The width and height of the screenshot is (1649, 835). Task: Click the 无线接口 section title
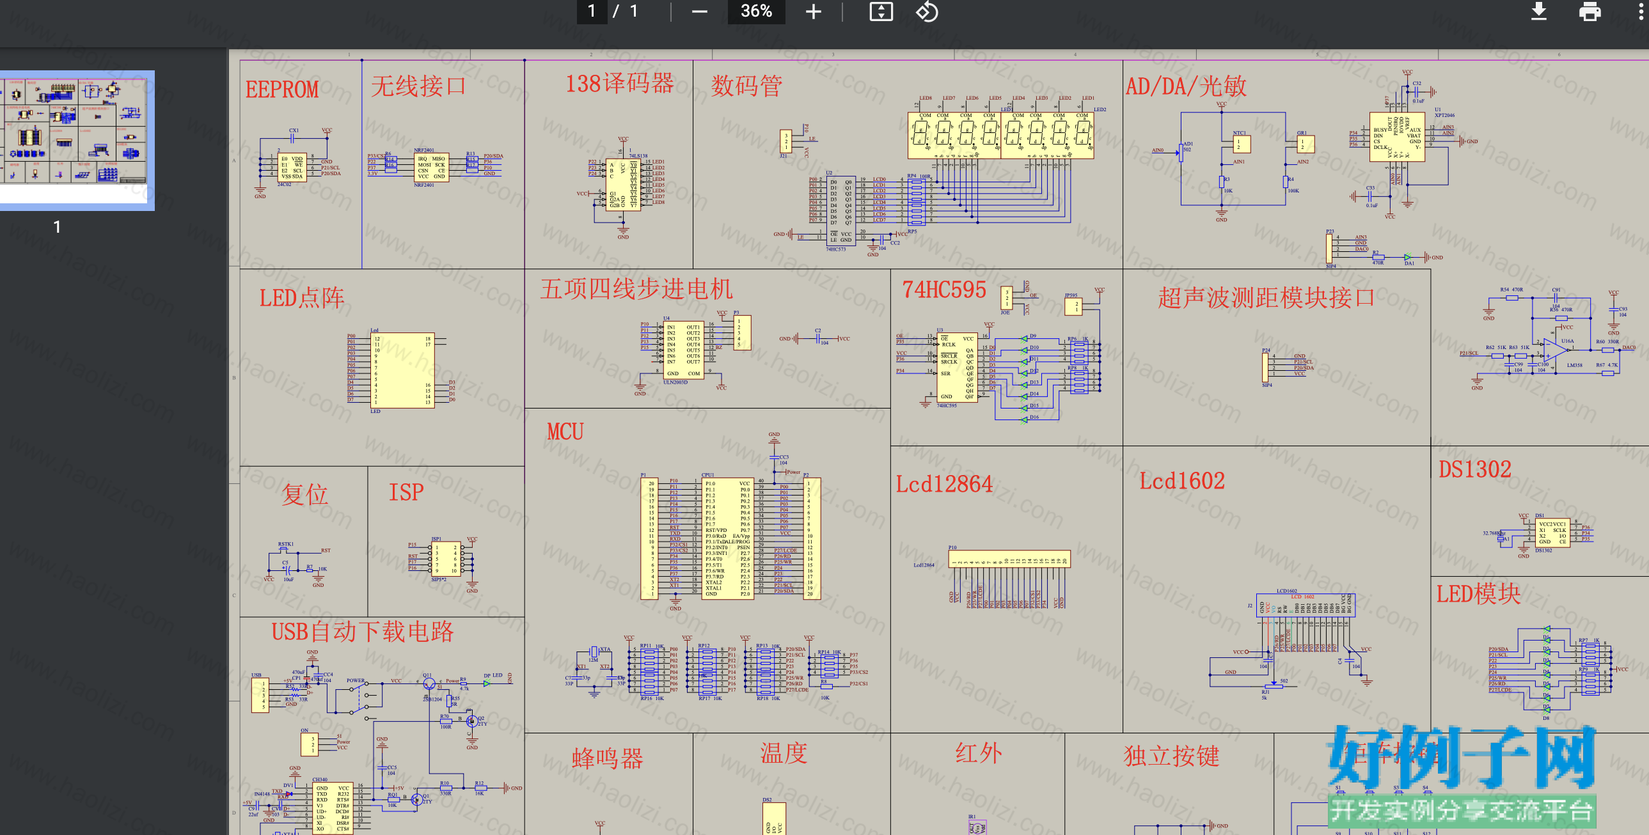[419, 86]
